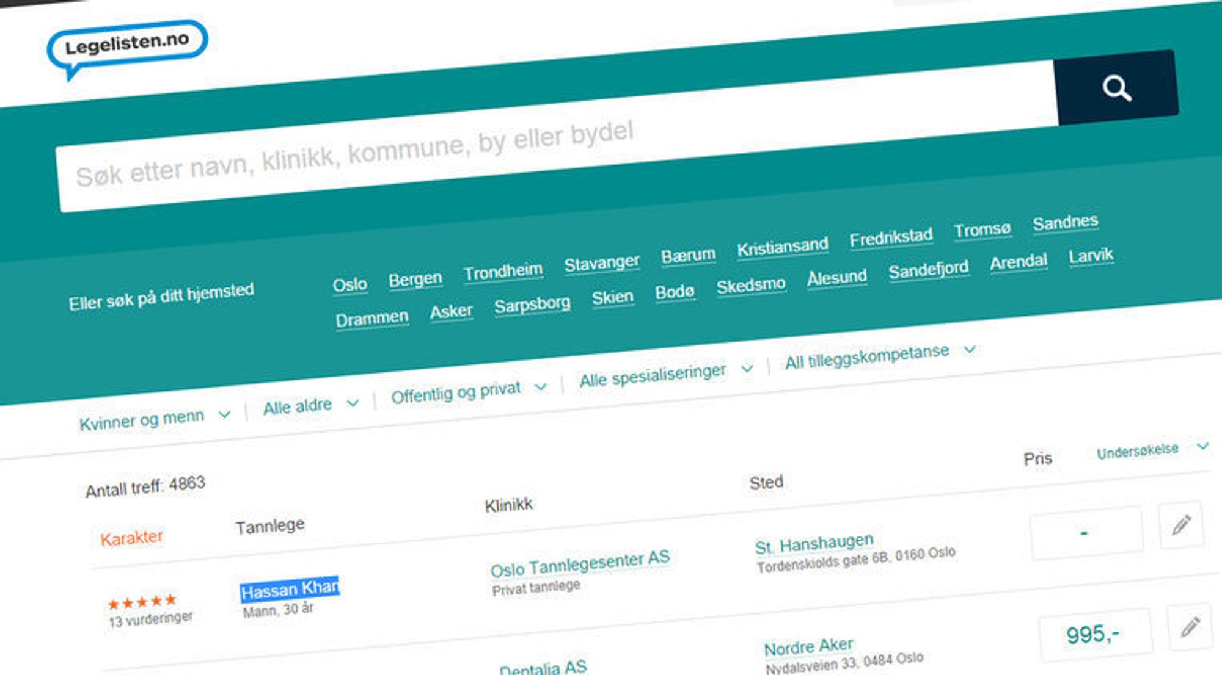1222x675 pixels.
Task: Select the Sarpsborg link
Action: 532,305
